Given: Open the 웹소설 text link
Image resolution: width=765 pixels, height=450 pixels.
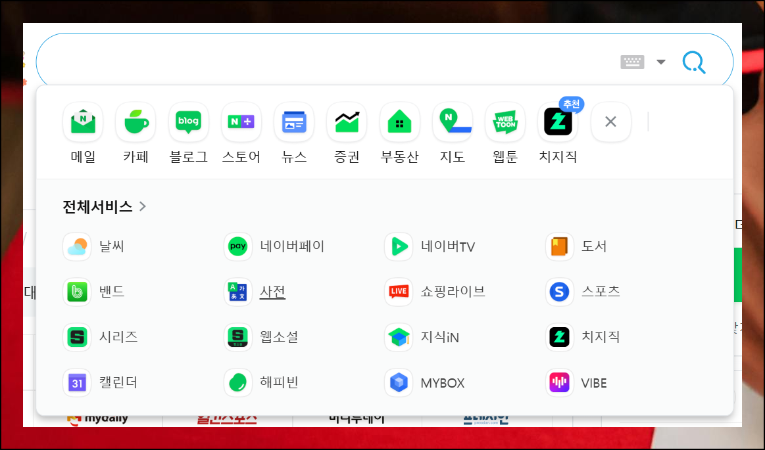Looking at the screenshot, I should pos(279,337).
